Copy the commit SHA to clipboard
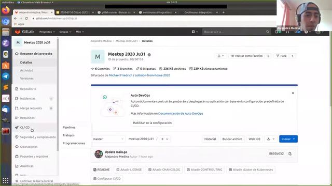 290,154
